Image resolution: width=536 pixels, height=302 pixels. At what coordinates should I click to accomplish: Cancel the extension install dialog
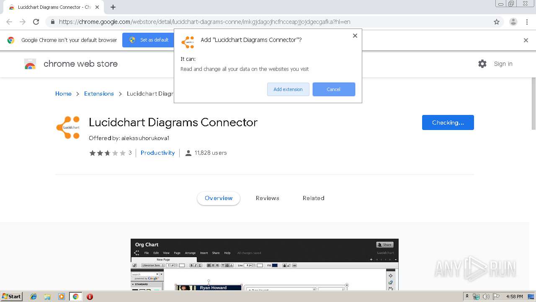coord(334,89)
